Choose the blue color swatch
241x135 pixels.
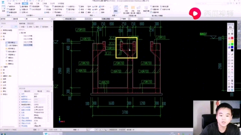[232, 47]
